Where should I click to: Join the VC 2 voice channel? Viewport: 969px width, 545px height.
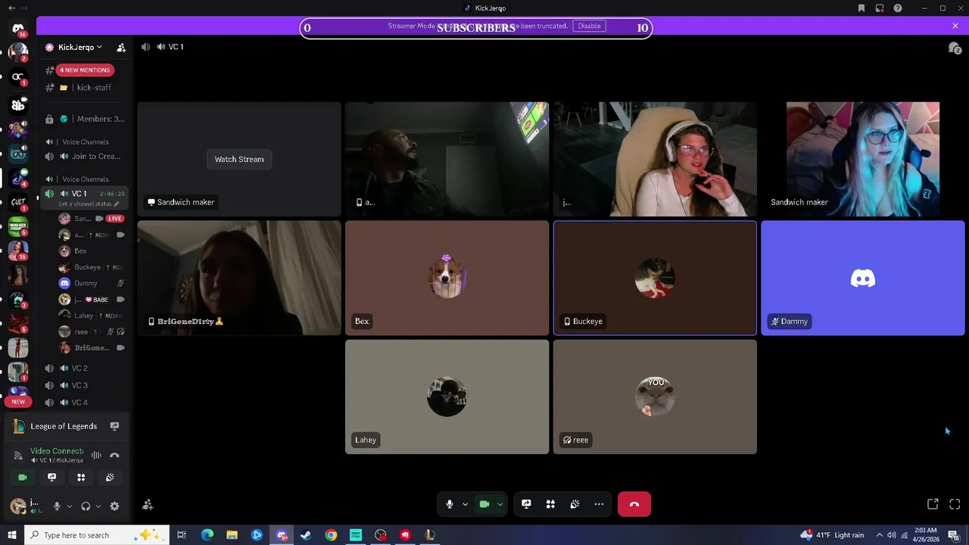pos(86,368)
